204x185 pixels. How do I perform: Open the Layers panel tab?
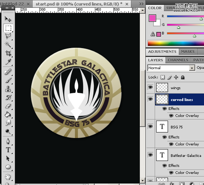(x=155, y=60)
